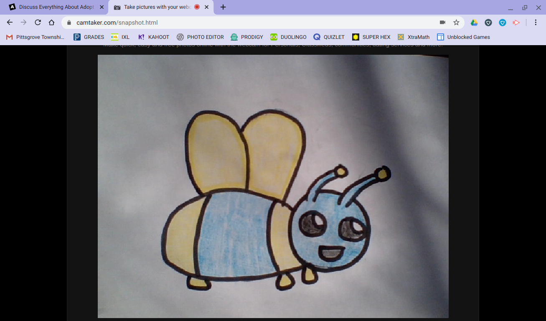Visit the DUOLINGO bookmark
Image resolution: width=546 pixels, height=321 pixels.
coord(288,37)
